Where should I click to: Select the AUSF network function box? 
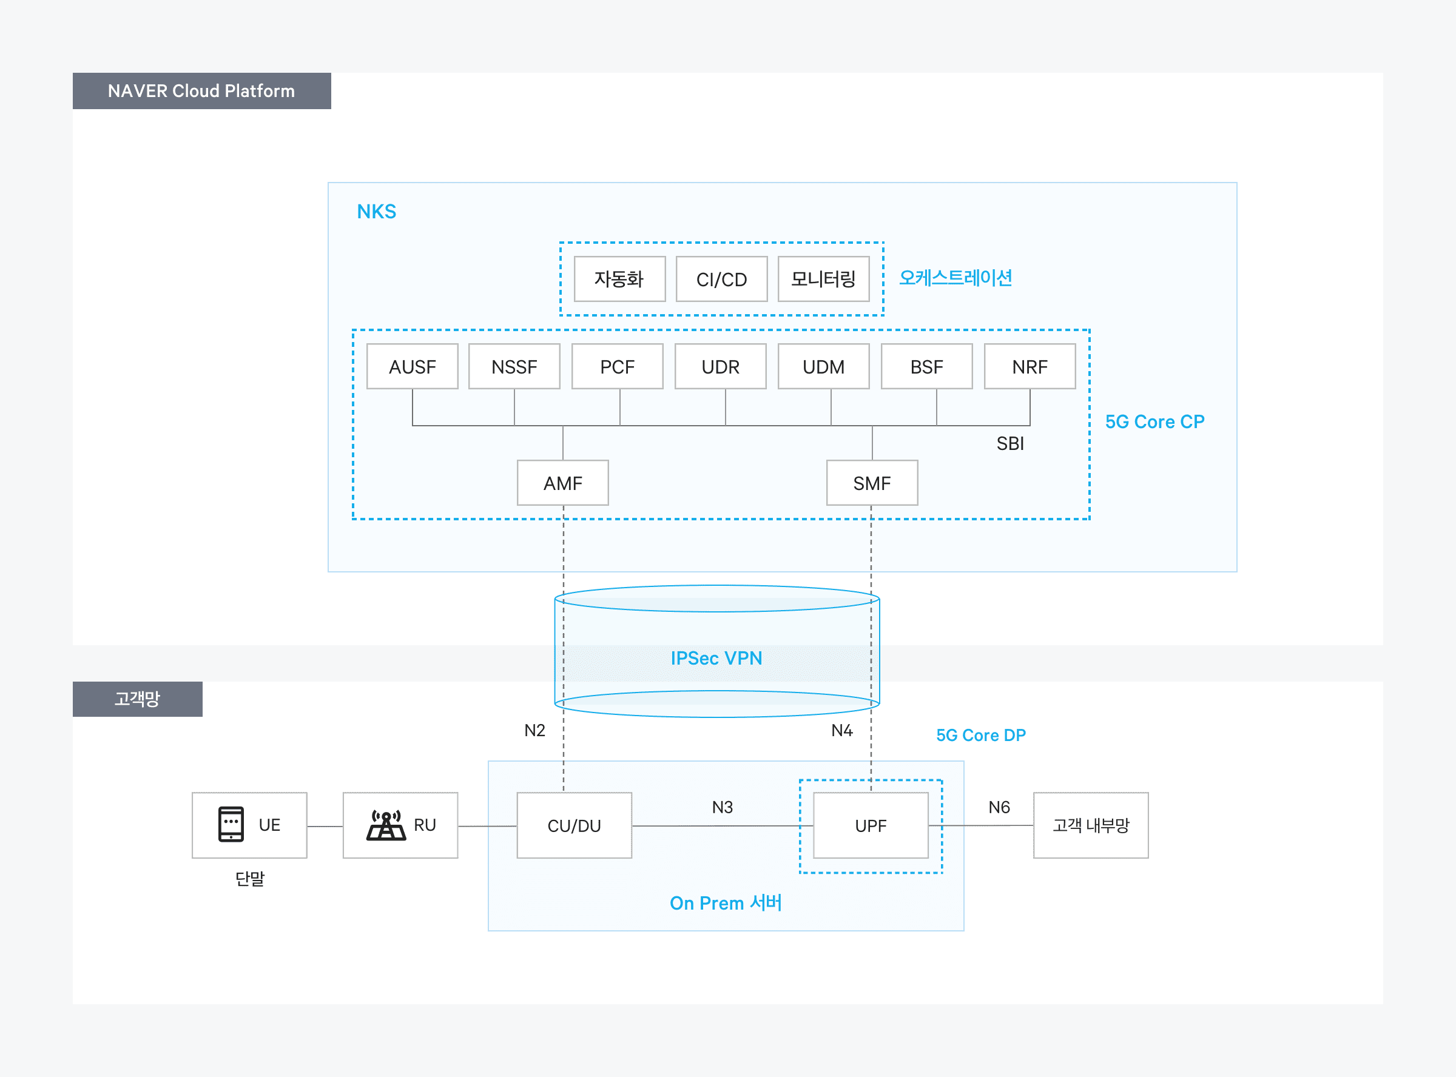click(x=412, y=366)
